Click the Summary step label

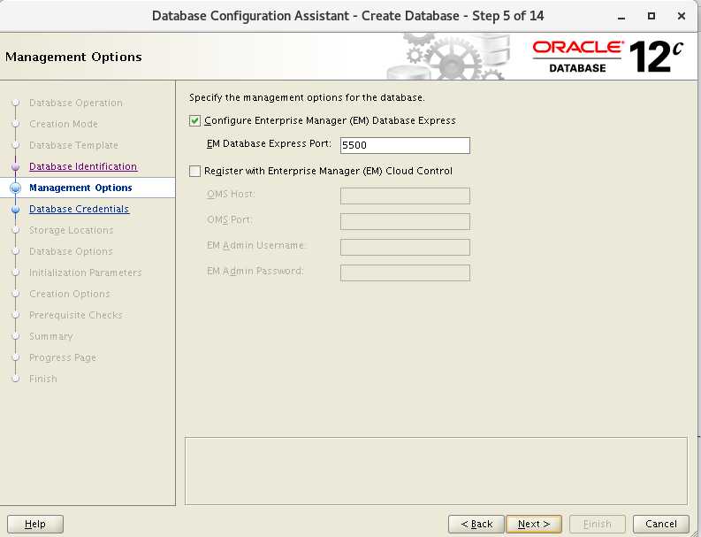click(x=51, y=336)
